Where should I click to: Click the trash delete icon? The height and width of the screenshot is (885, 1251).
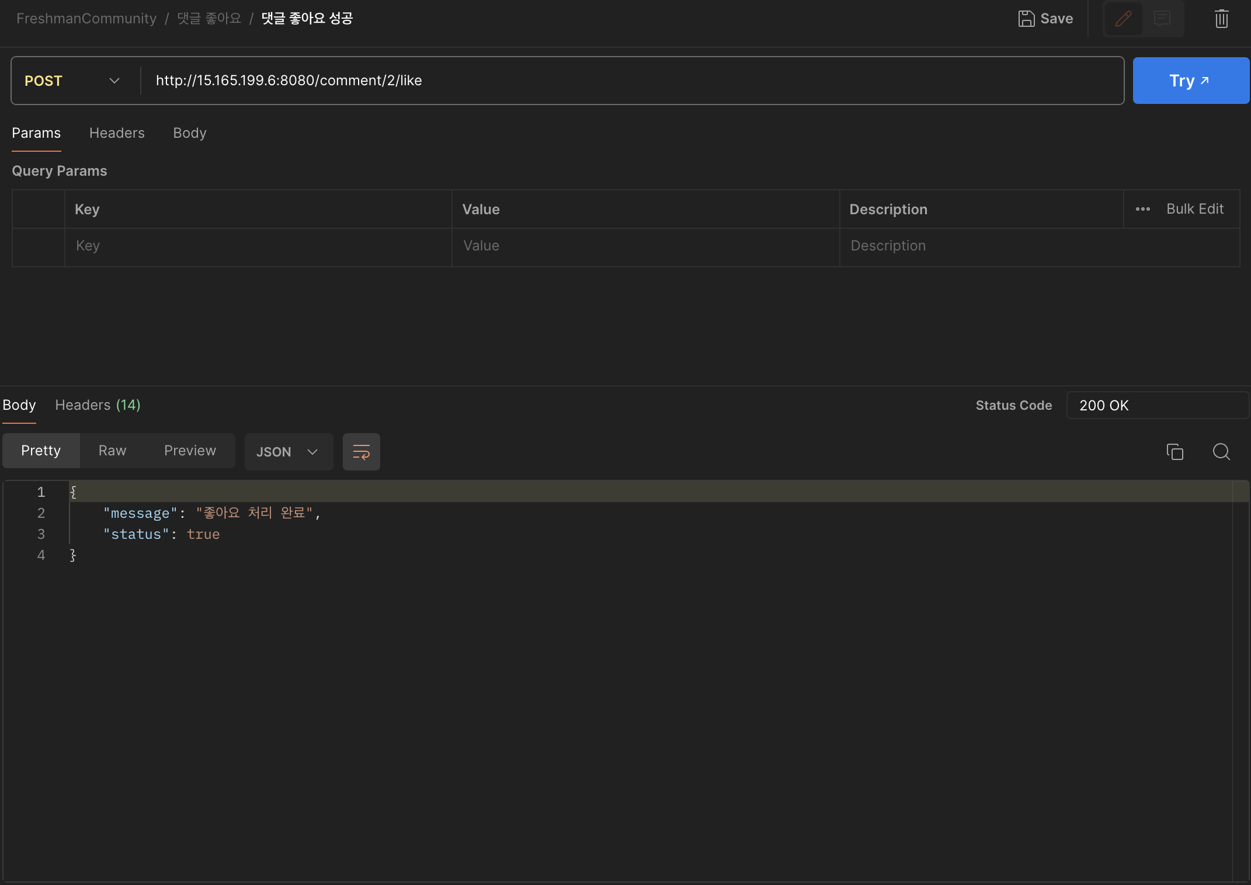pos(1221,19)
